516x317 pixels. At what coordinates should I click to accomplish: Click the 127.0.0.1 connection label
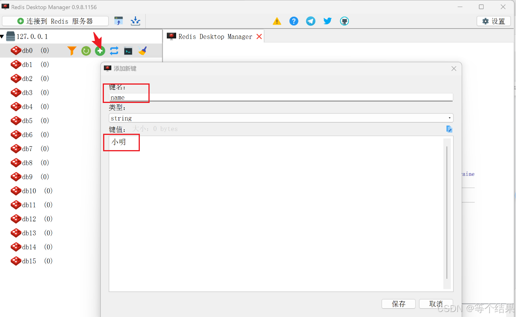(32, 37)
